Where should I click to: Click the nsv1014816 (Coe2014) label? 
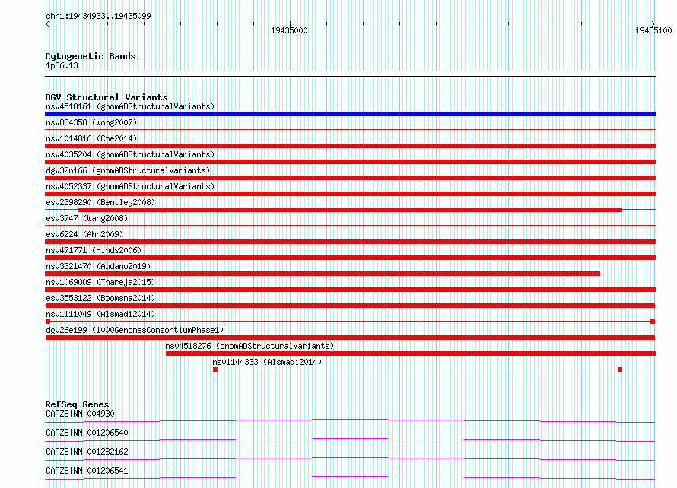pos(91,138)
